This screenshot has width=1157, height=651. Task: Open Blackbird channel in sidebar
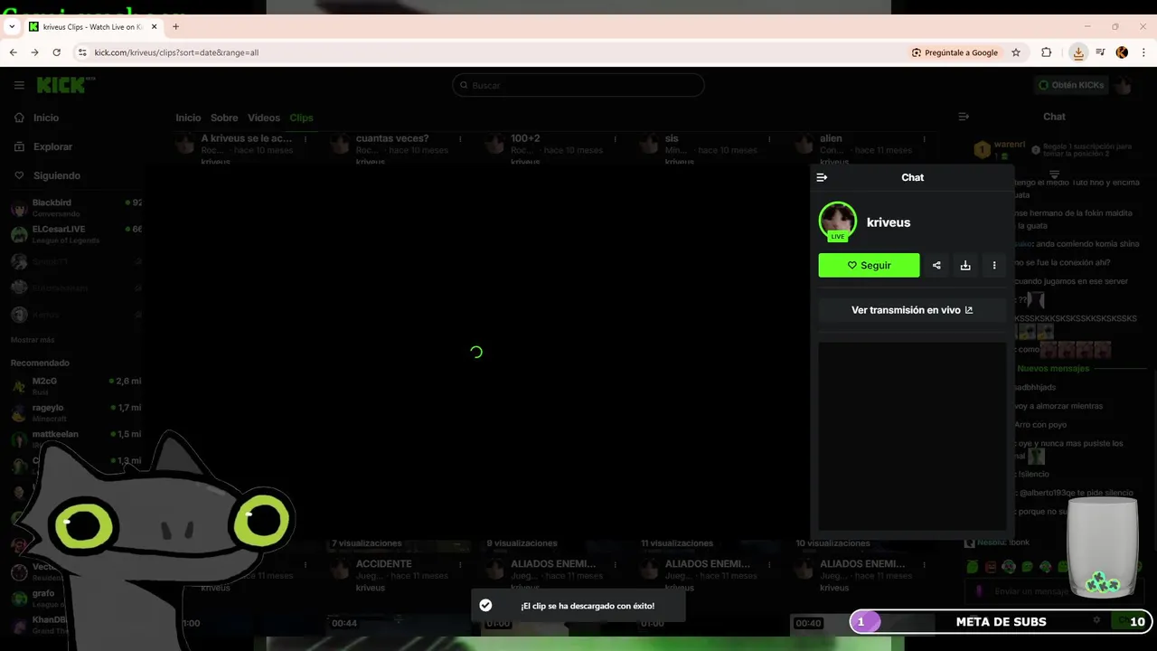coord(76,208)
